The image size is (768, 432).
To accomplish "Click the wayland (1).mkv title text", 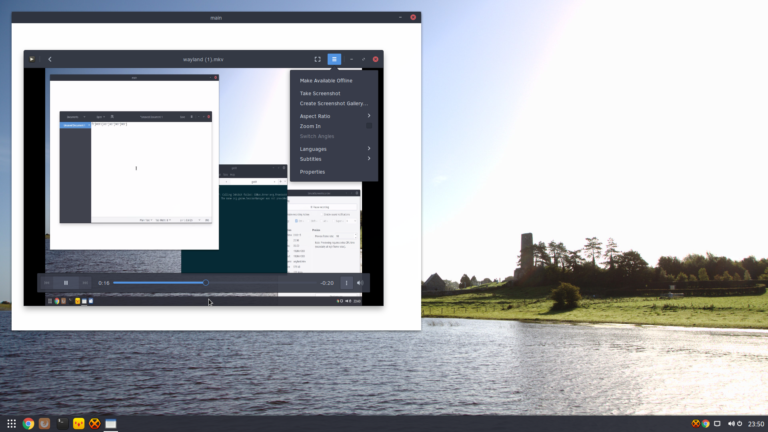I will (203, 60).
